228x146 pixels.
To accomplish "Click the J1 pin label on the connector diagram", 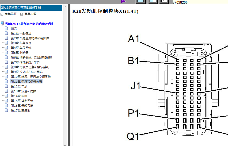I will 135,86.
